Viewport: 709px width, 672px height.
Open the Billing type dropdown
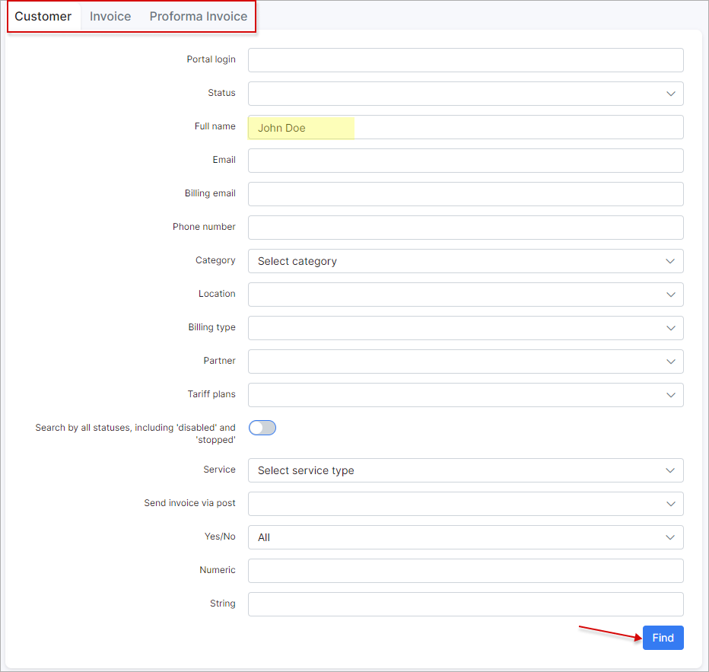point(466,328)
